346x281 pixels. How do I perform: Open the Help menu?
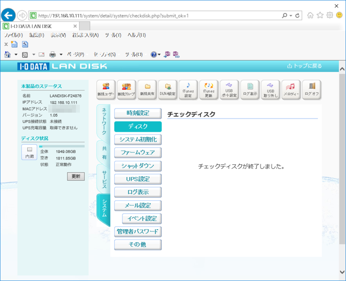(137, 35)
